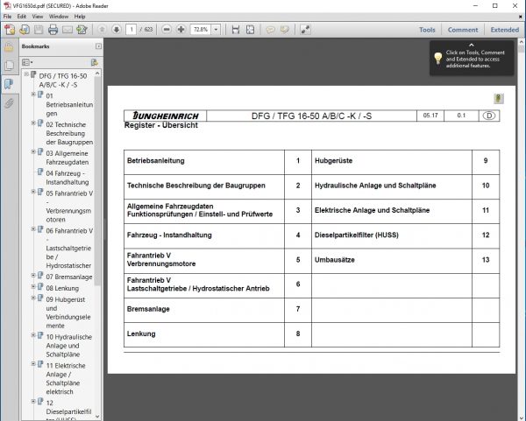Image resolution: width=526 pixels, height=421 pixels.
Task: Open the Tools pane
Action: pyautogui.click(x=427, y=30)
